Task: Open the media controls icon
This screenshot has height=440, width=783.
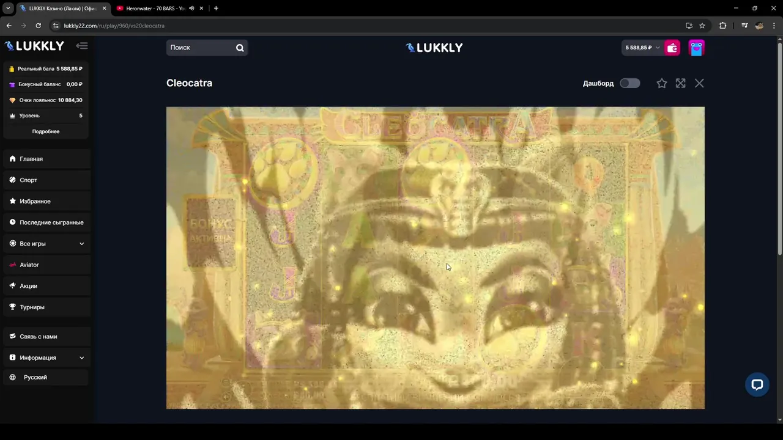Action: click(x=744, y=26)
